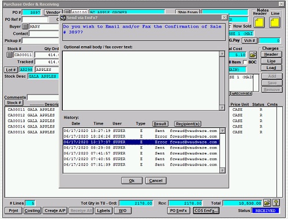This screenshot has width=288, height=219.
Task: Click the PO EmFx button
Action: [179, 210]
